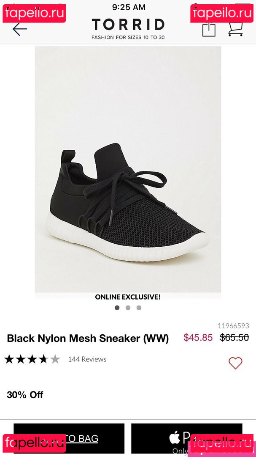Tap the item number 11966593

[233, 325]
